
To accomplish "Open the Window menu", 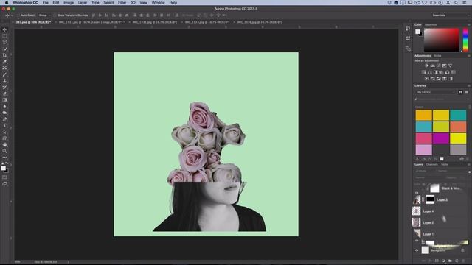I will [x=158, y=3].
